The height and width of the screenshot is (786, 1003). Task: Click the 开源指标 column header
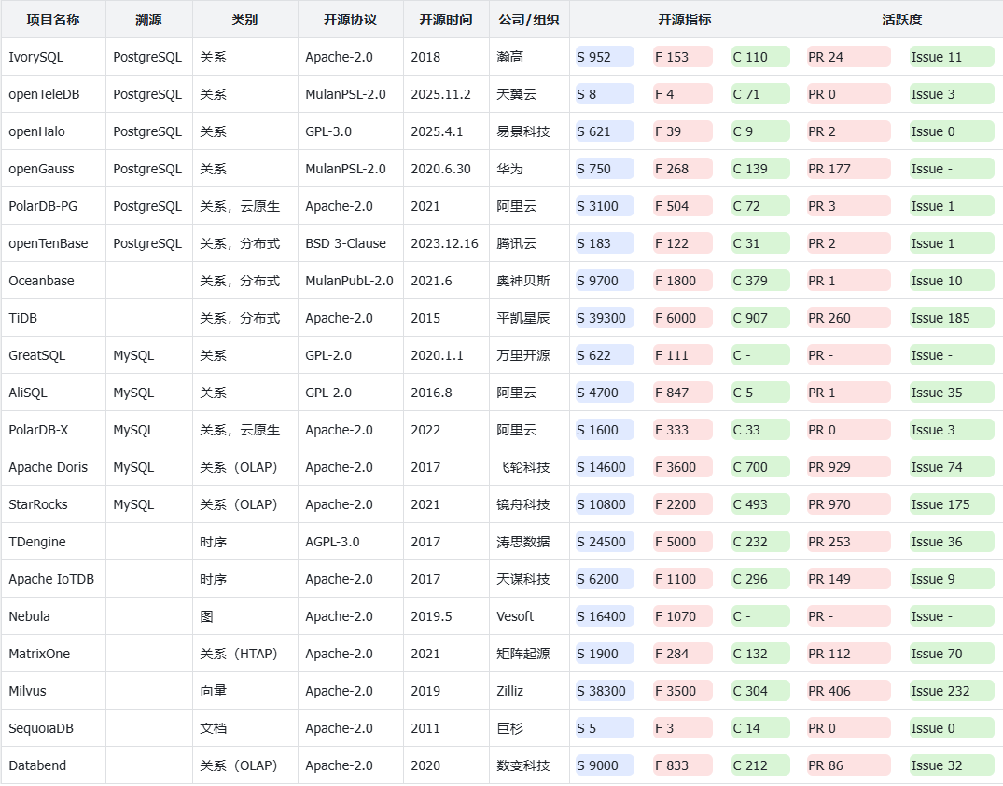[x=685, y=20]
